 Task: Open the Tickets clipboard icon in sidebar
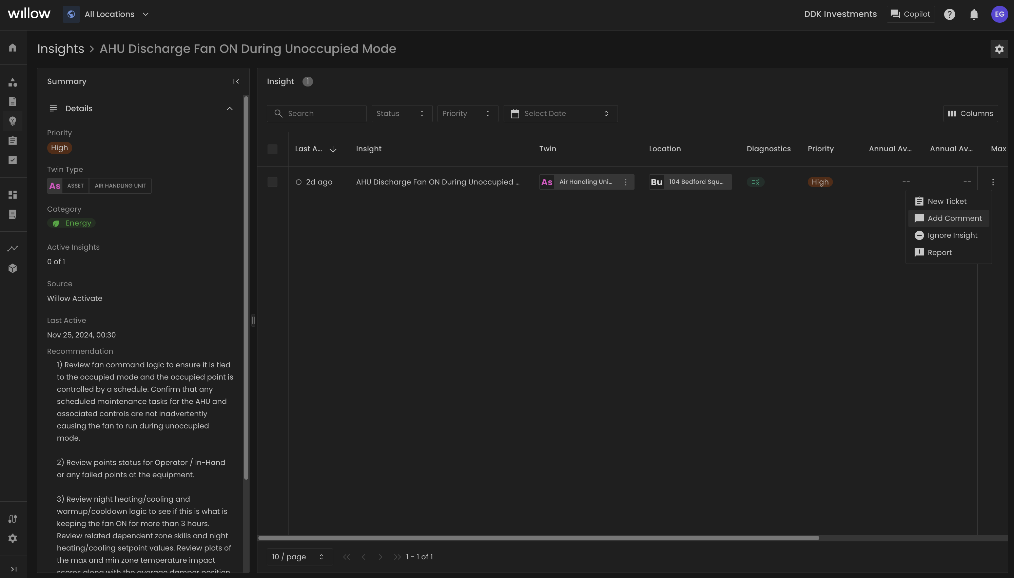pyautogui.click(x=12, y=140)
